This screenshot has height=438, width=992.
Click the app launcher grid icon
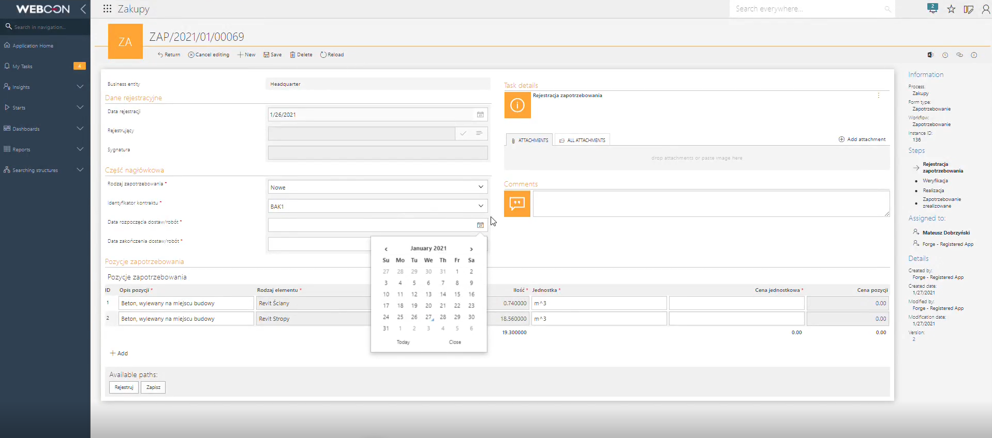tap(107, 9)
